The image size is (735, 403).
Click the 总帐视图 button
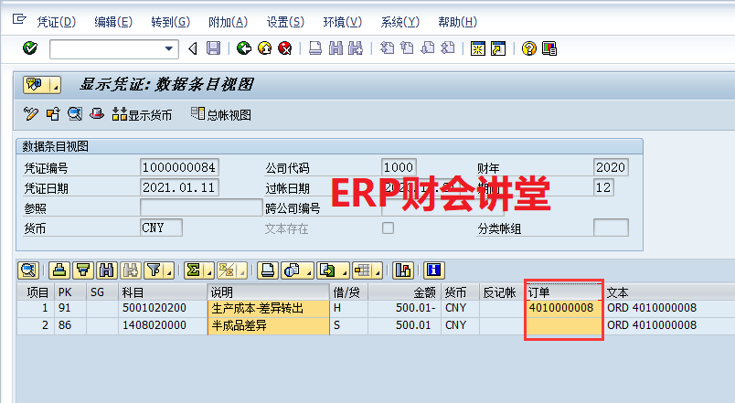click(x=220, y=115)
